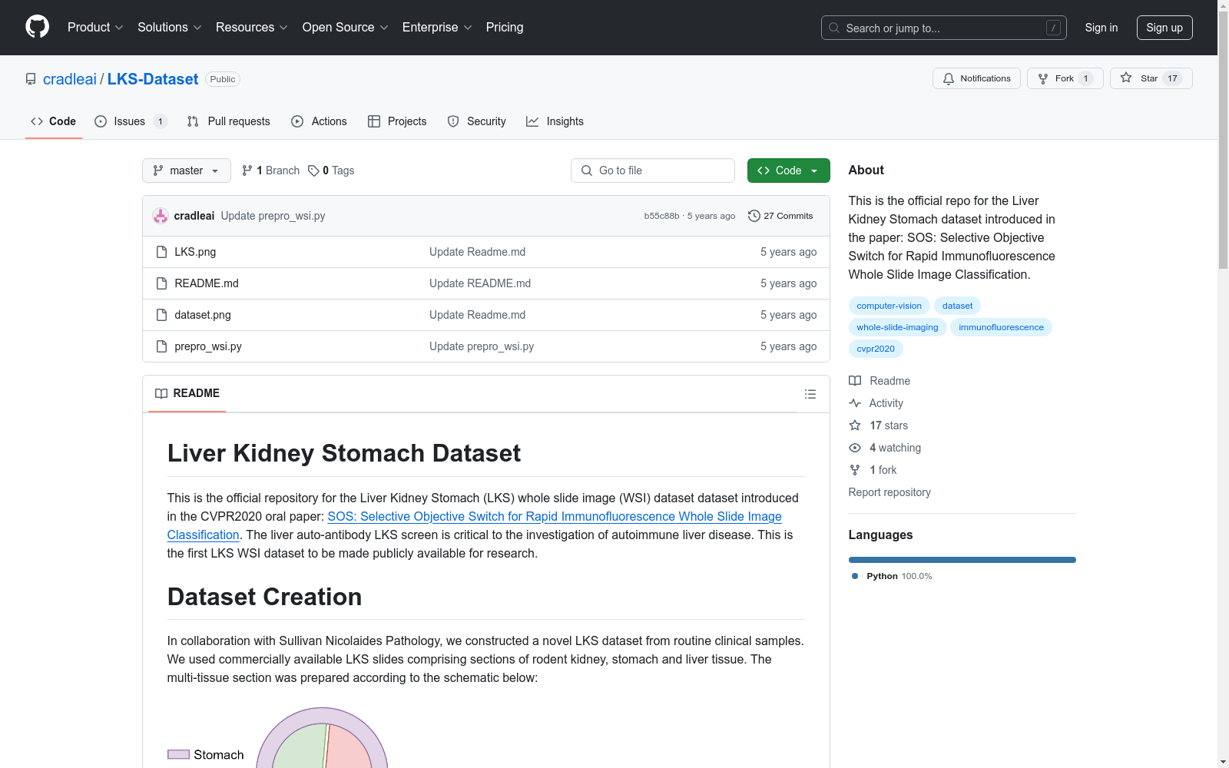
Task: Click the Python 100.0% language legend
Action: pyautogui.click(x=891, y=576)
